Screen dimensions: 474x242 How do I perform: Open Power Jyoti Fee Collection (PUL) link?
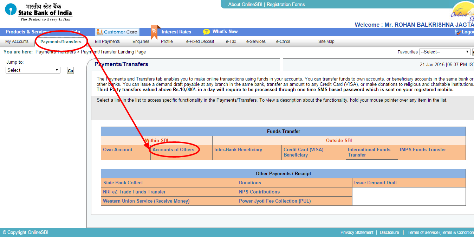[275, 201]
